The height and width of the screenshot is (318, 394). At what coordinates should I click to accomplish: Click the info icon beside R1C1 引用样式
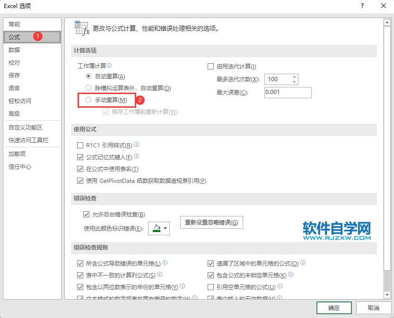coord(136,144)
